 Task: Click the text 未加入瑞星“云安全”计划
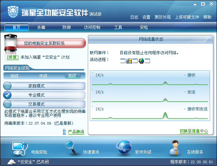tap(45, 57)
